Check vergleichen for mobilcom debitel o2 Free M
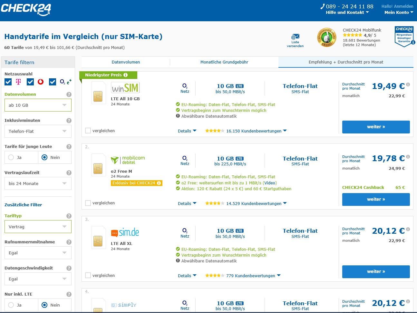Image resolution: width=417 pixels, height=313 pixels. point(88,203)
